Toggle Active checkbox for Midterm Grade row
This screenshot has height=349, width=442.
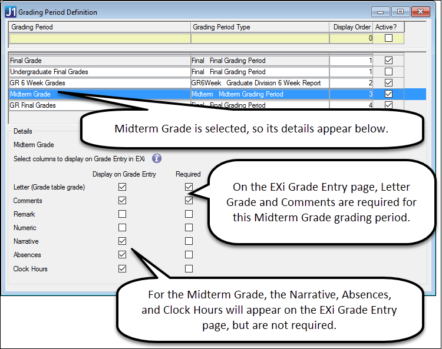pyautogui.click(x=388, y=94)
